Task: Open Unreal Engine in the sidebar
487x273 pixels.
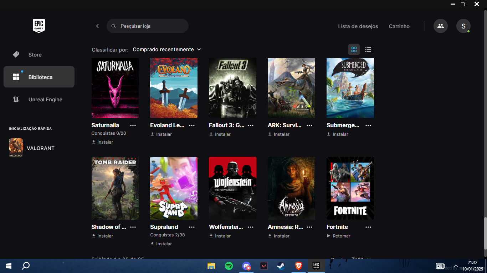Action: click(x=39, y=100)
